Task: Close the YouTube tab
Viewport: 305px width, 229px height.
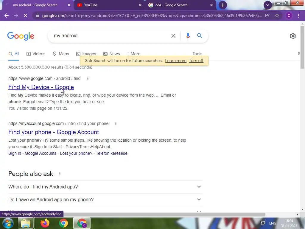Action: 140,5
